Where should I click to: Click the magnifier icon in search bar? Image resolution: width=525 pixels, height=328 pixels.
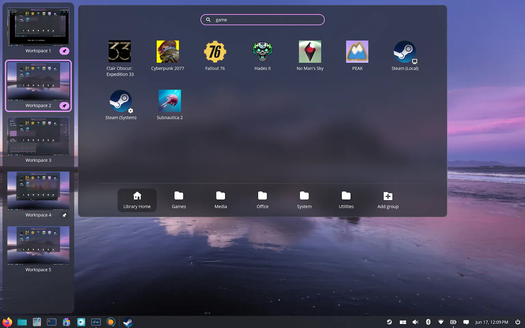(x=208, y=20)
